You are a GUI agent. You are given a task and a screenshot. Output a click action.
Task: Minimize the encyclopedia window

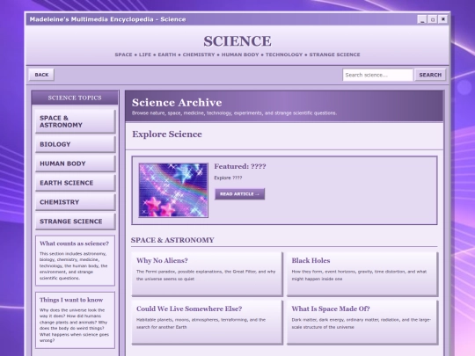tap(421, 19)
